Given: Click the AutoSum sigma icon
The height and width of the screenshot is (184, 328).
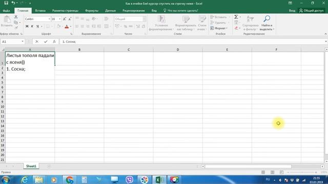Looking at the screenshot, I should pyautogui.click(x=236, y=17).
